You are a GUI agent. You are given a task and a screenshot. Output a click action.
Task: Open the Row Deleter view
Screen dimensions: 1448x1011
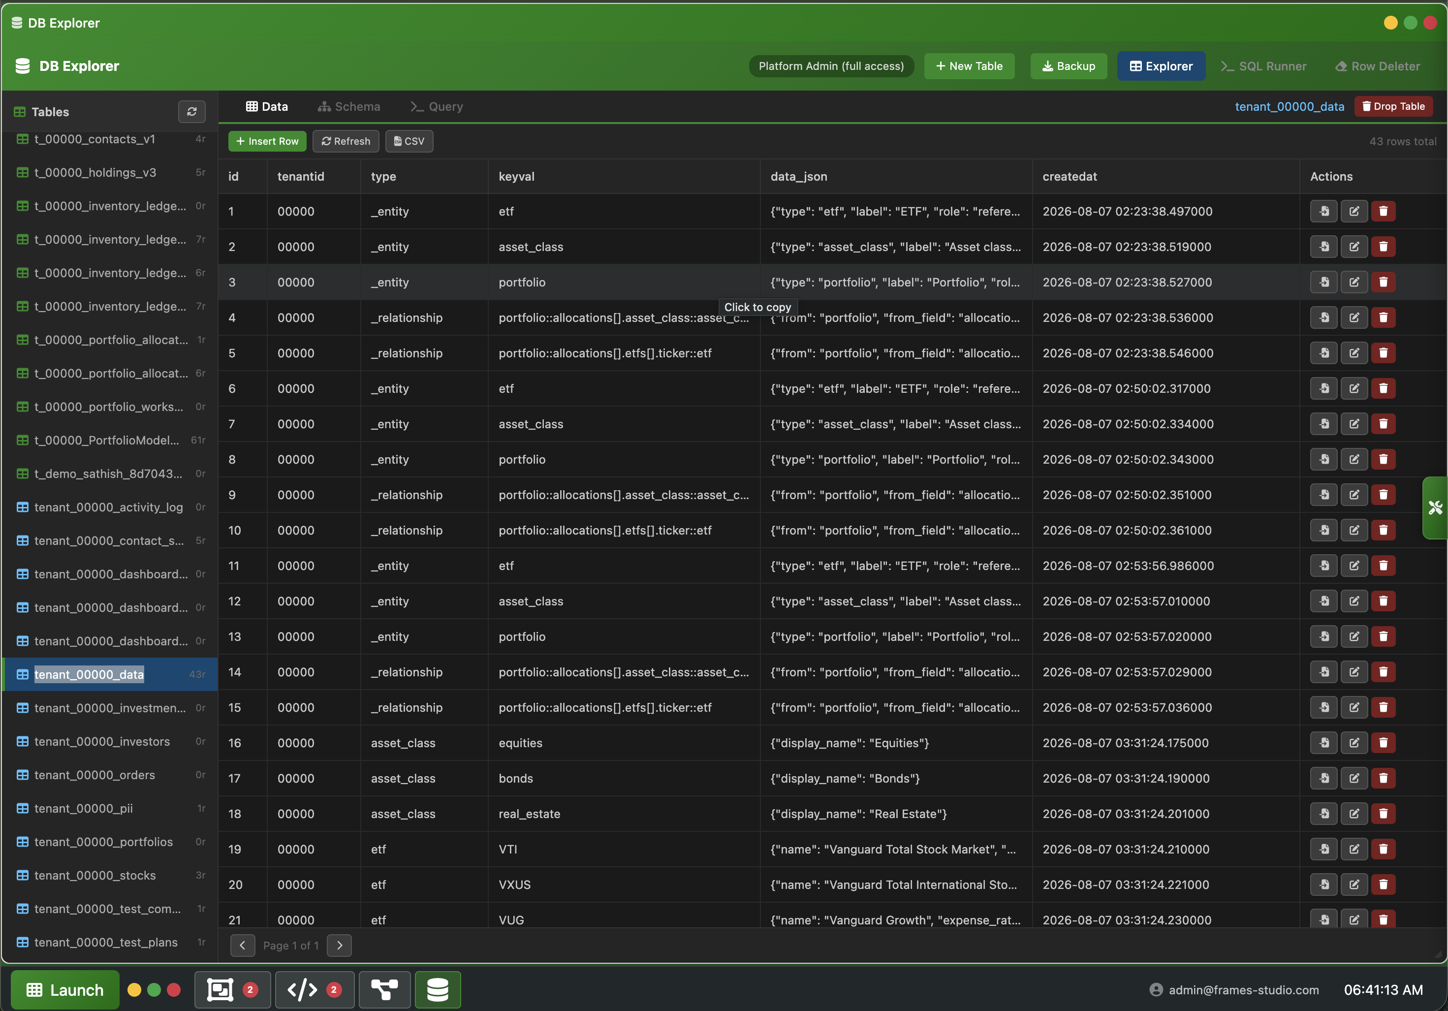pos(1378,66)
